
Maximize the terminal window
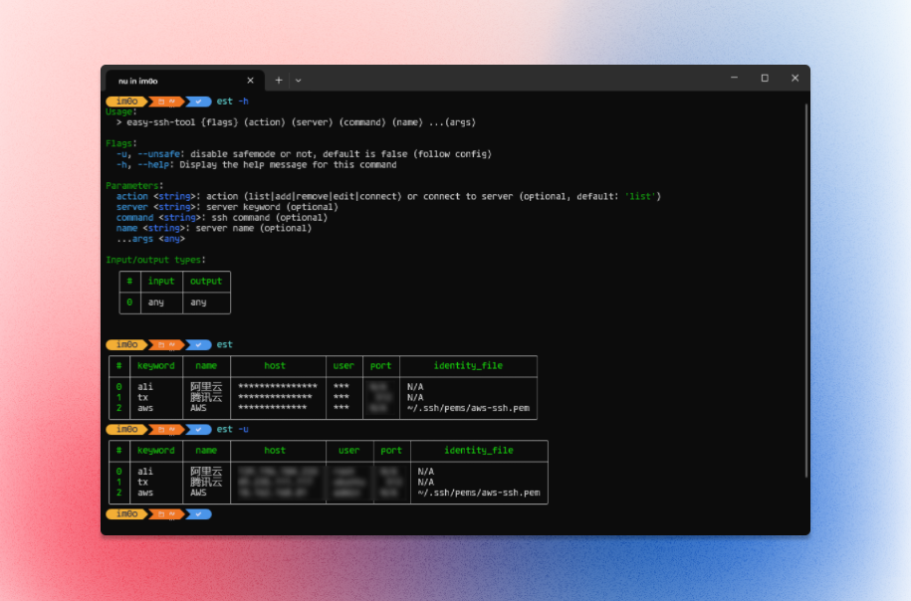pos(765,78)
